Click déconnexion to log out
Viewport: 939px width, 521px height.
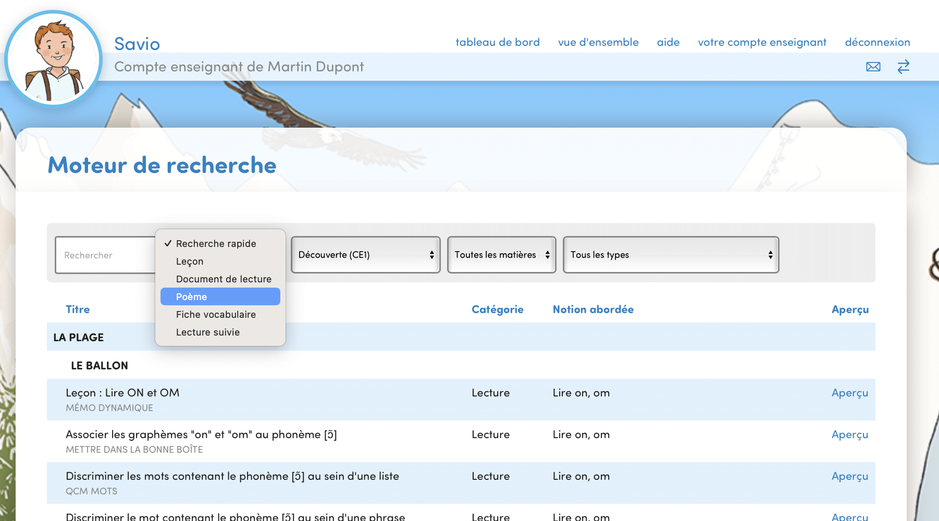[x=878, y=42]
